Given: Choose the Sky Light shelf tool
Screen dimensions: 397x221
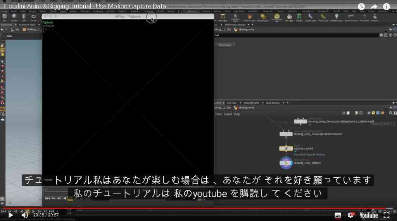Looking at the screenshot, I should click(289, 17).
